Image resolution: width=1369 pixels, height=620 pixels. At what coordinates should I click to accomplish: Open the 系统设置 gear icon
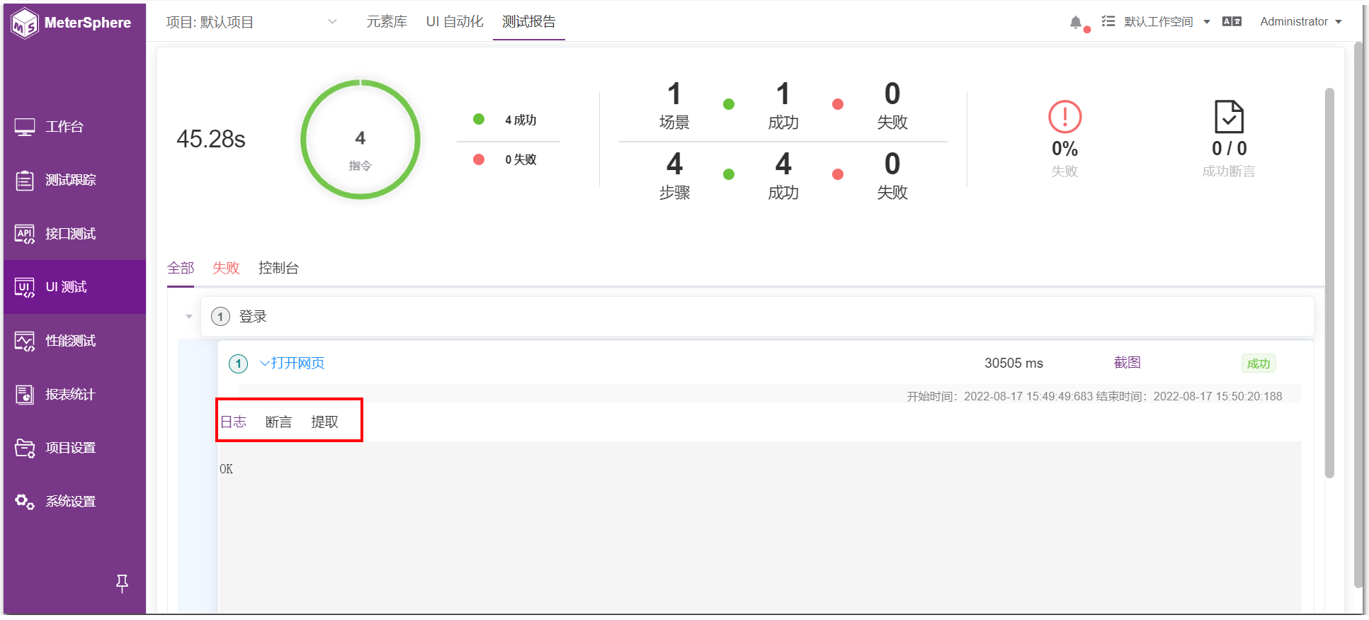[x=25, y=502]
